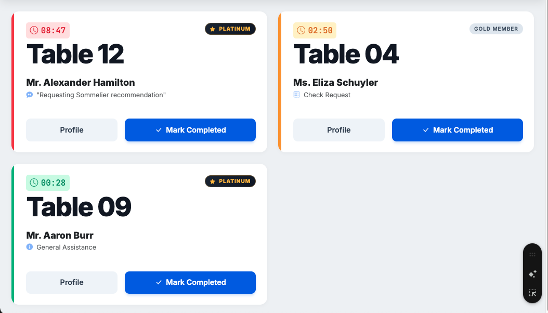Click the red clock timer on Table 12
The height and width of the screenshot is (313, 548).
pos(48,30)
